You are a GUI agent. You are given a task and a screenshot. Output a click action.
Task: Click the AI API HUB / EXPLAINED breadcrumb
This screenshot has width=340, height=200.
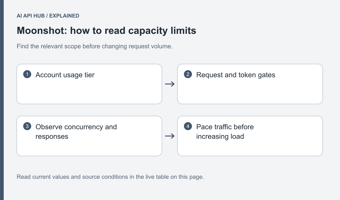click(48, 16)
